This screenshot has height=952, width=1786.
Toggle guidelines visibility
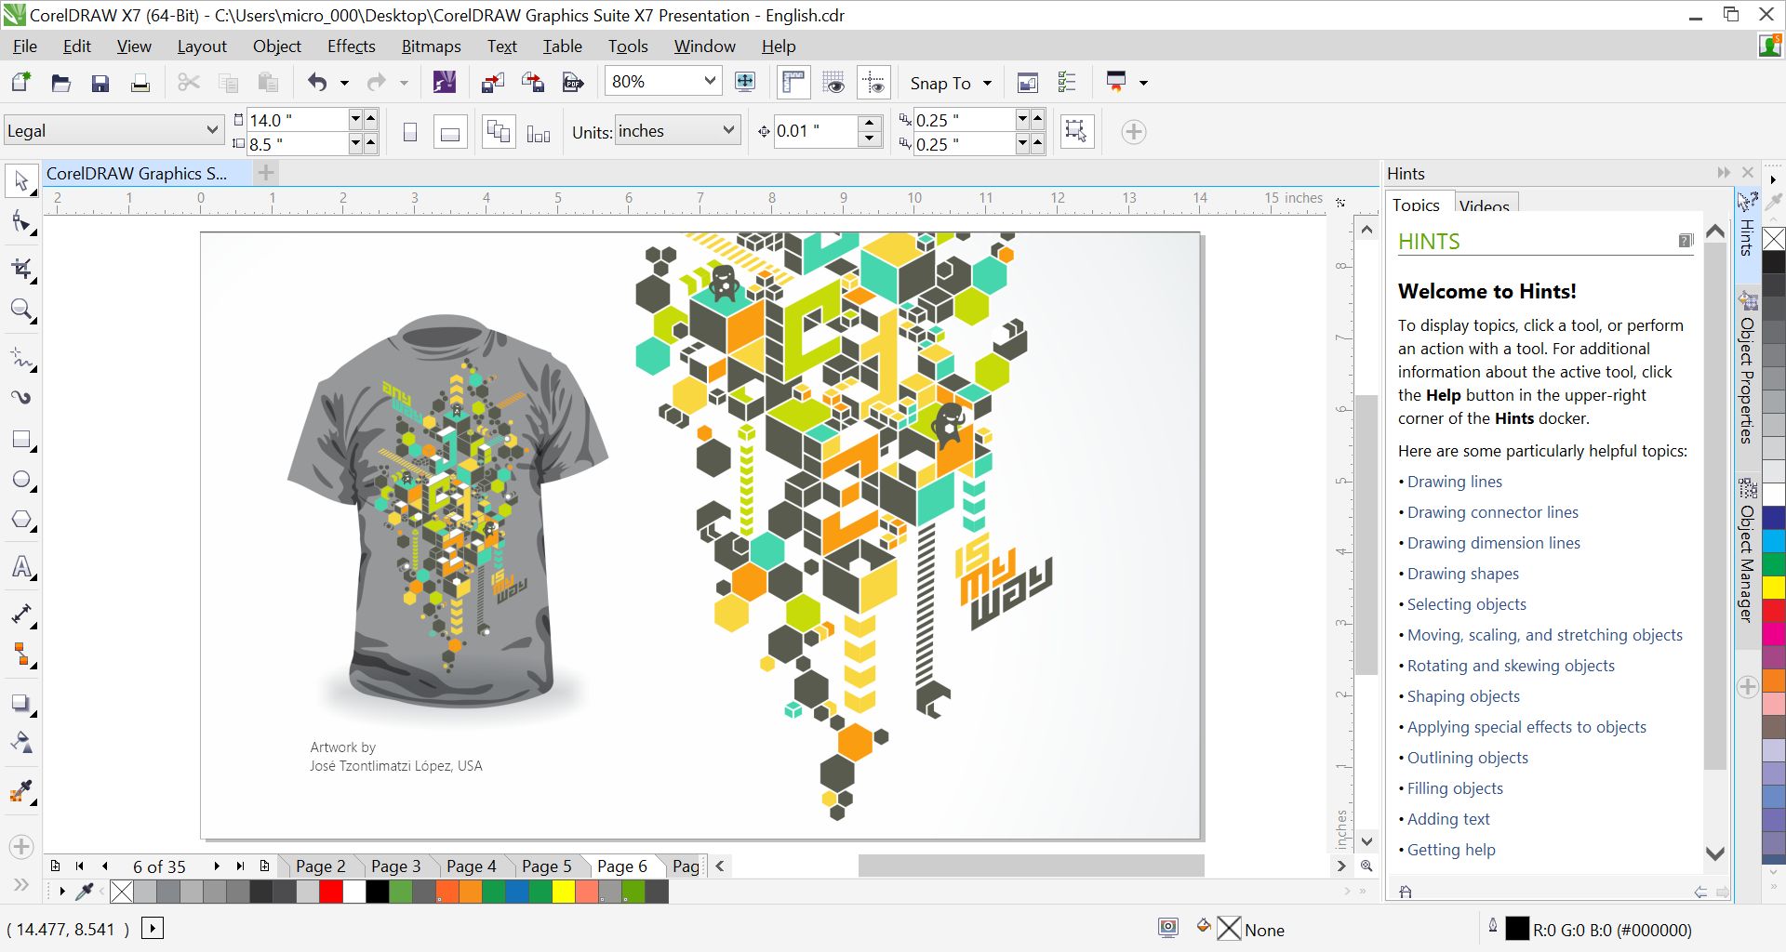tap(873, 82)
